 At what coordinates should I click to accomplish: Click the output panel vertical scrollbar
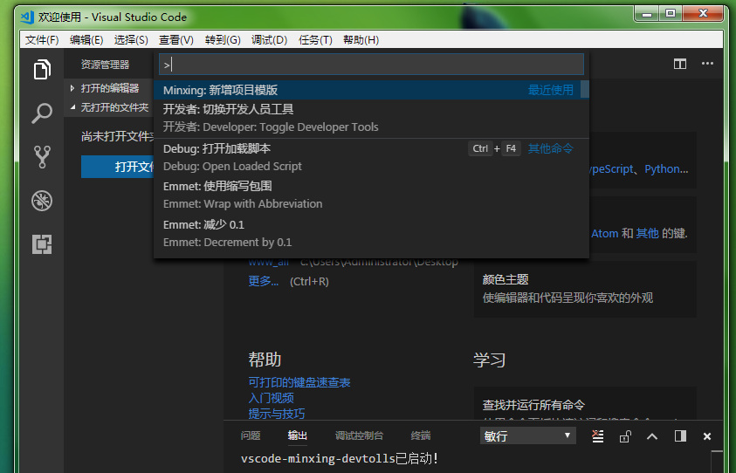717,462
